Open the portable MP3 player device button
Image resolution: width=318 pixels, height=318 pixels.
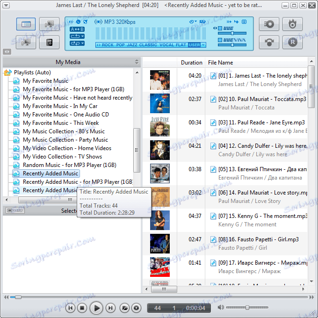click(x=49, y=42)
